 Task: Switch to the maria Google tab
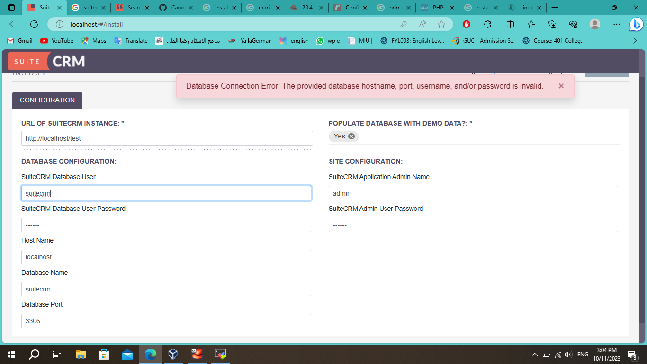coord(262,8)
